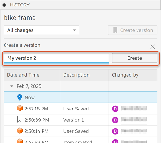This screenshot has width=161, height=143.
Task: Select the 2:57:18 PM timestamp
Action: pos(36,109)
